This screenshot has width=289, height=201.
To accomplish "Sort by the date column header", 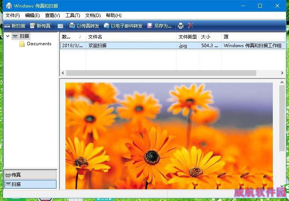I will (73, 37).
